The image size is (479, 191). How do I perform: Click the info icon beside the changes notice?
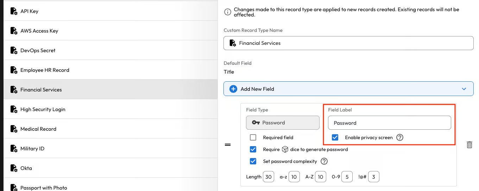[x=227, y=12]
